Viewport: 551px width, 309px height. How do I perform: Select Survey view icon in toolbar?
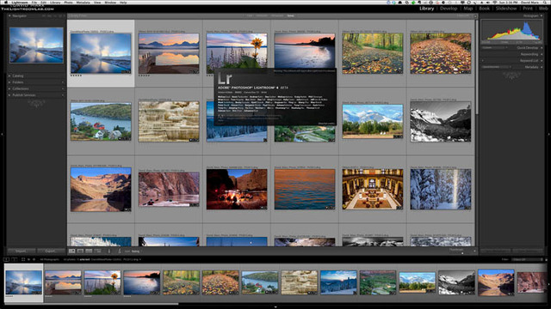coord(97,251)
